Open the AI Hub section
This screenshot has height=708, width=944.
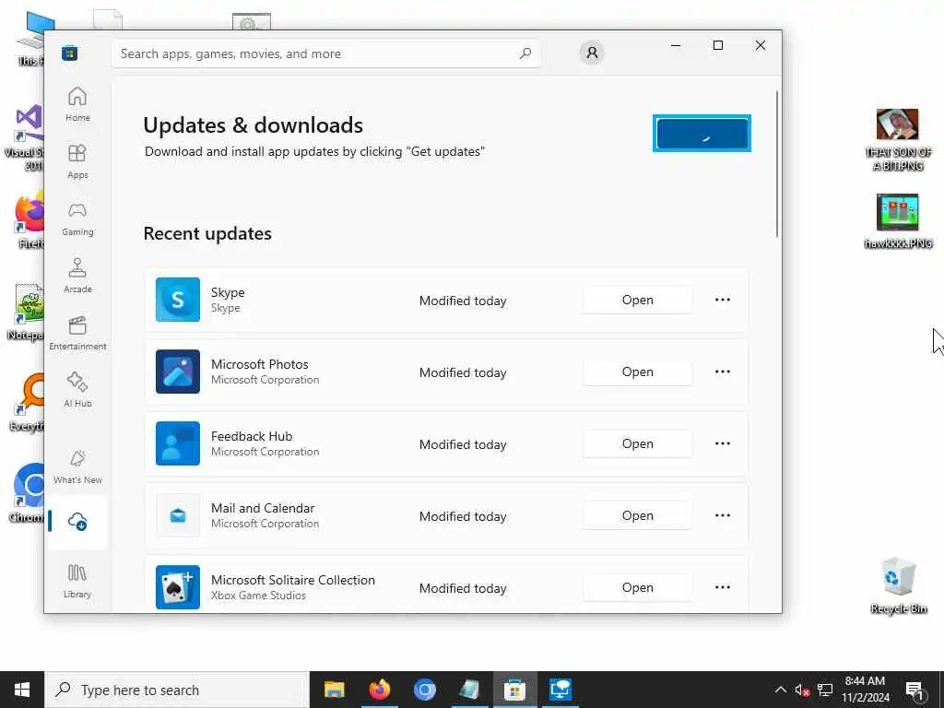pos(77,391)
